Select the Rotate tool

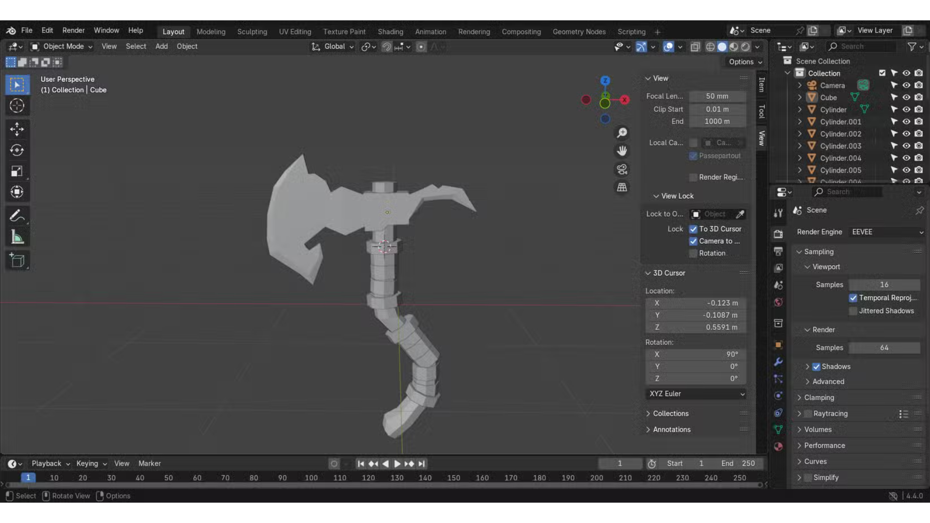pyautogui.click(x=17, y=150)
